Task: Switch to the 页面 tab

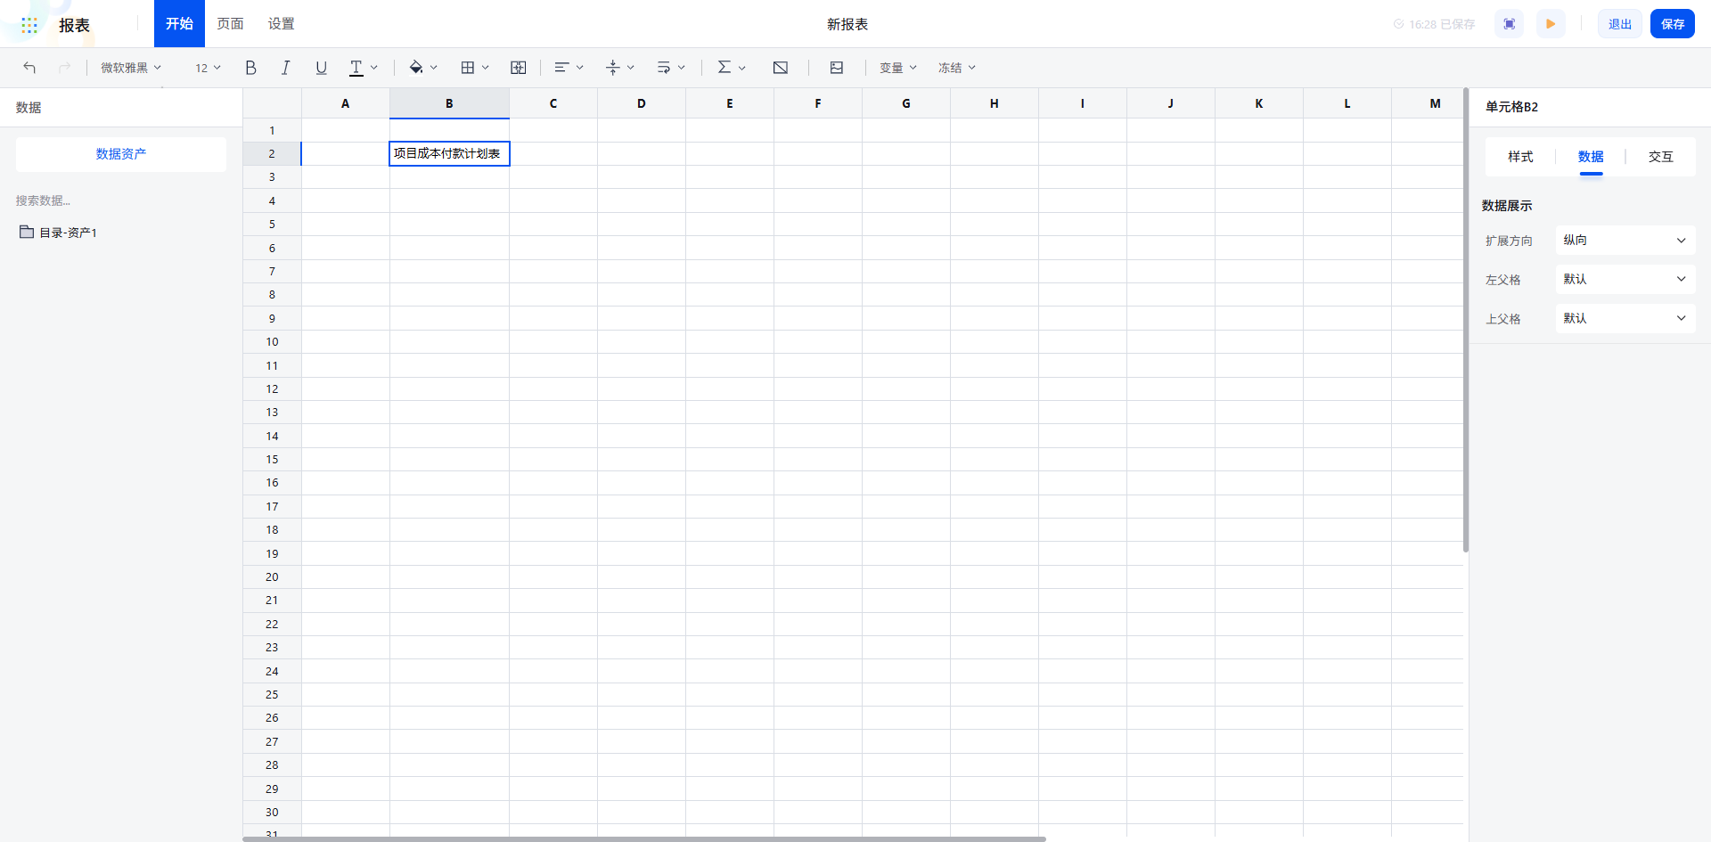Action: point(231,24)
